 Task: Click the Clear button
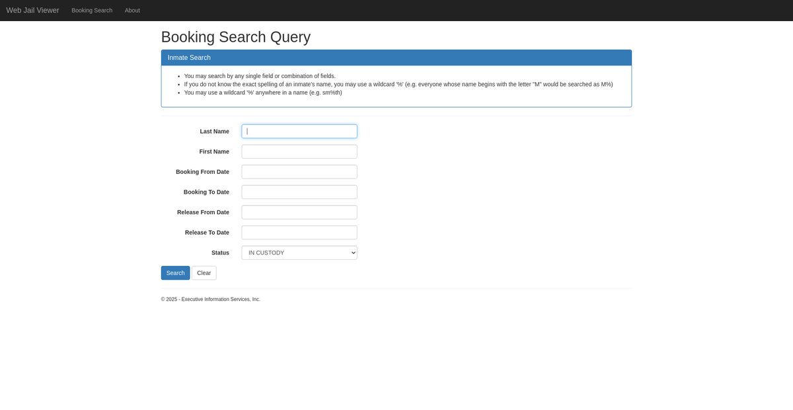(x=204, y=273)
